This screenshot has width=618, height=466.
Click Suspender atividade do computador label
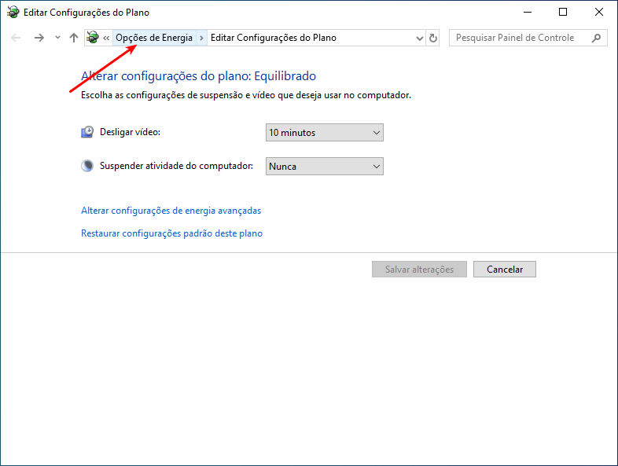click(x=176, y=166)
